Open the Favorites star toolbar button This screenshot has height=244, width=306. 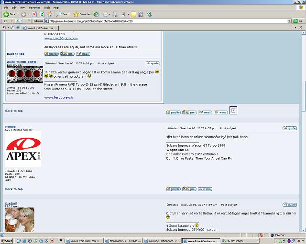tap(82, 14)
